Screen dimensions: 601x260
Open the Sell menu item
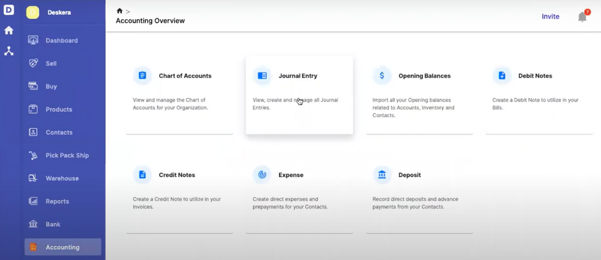(51, 63)
